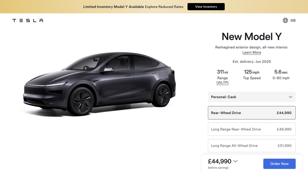Screen dimensions: 308x173
Task: Select the Rear-Wheel Drive option
Action: click(252, 113)
